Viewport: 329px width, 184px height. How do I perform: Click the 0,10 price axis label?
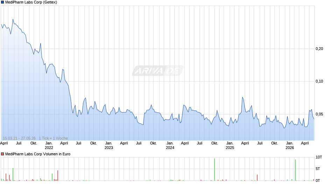click(x=319, y=81)
